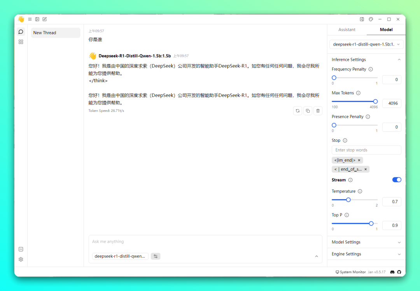Click the Temperature value field 0.7
This screenshot has width=420, height=291.
[x=392, y=202]
